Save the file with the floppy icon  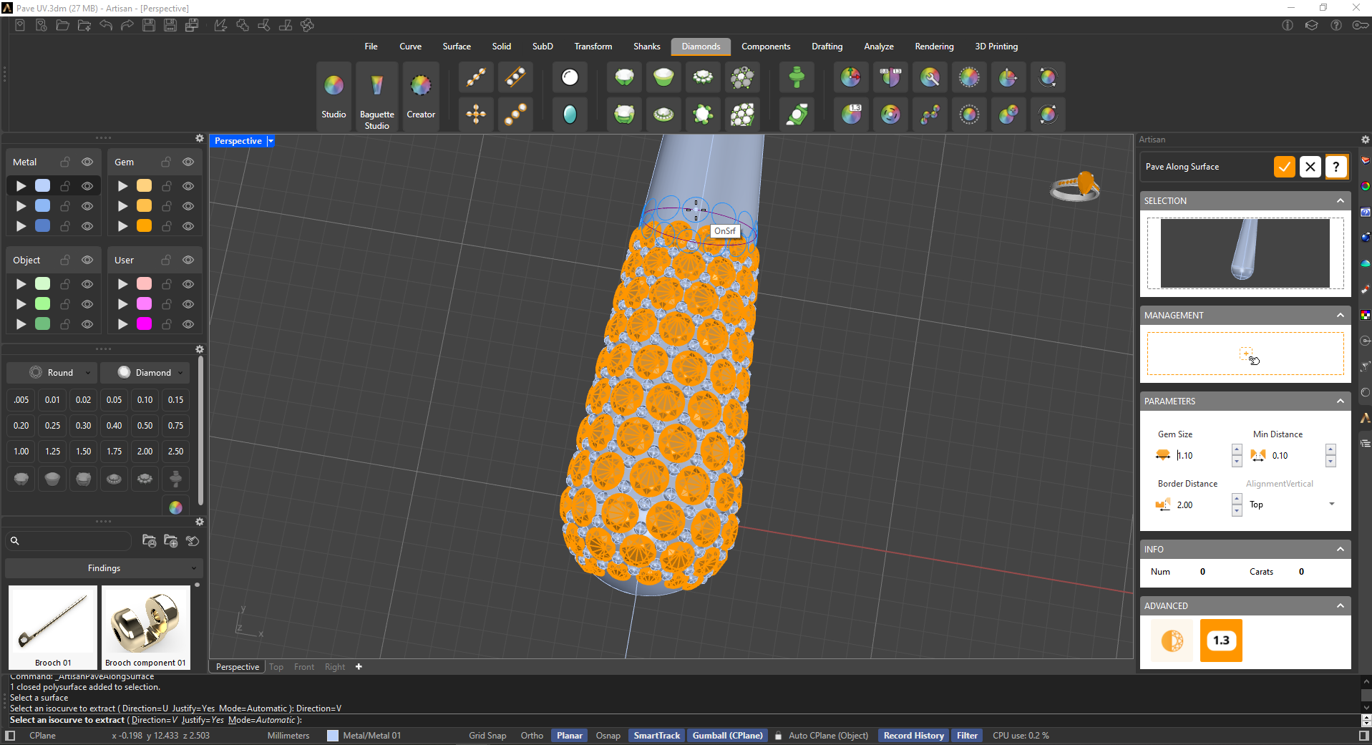click(149, 26)
